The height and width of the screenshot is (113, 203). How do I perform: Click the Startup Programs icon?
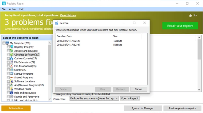pos(11,74)
